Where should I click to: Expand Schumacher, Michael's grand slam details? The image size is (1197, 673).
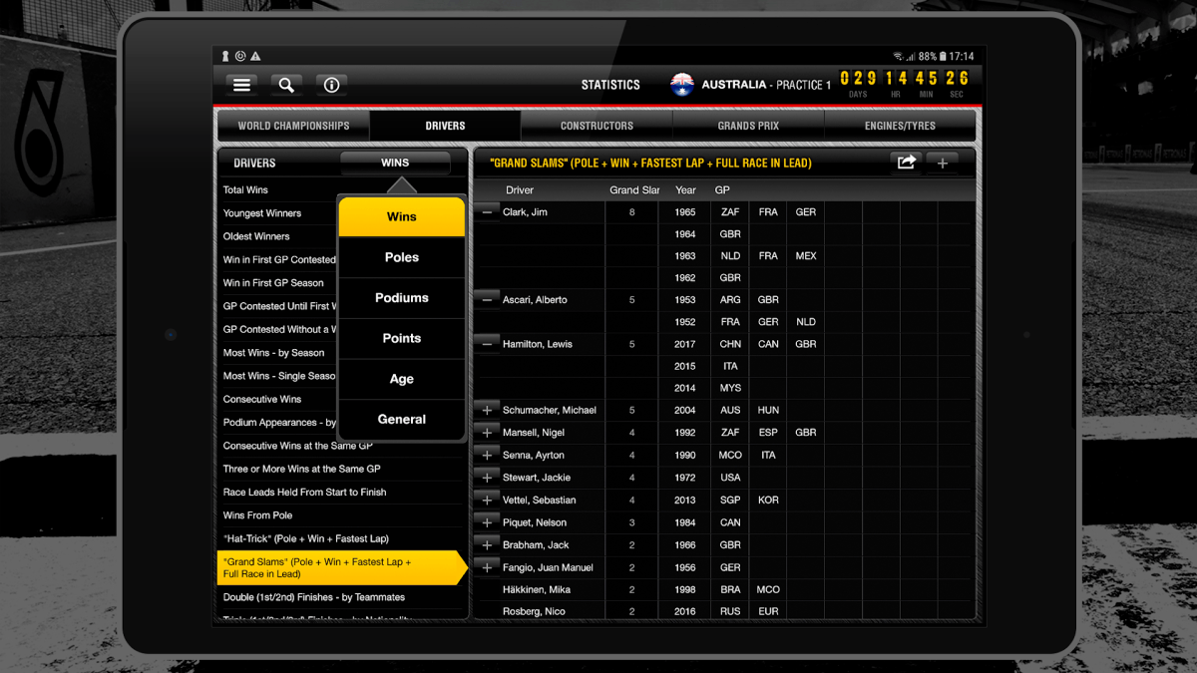pos(486,410)
